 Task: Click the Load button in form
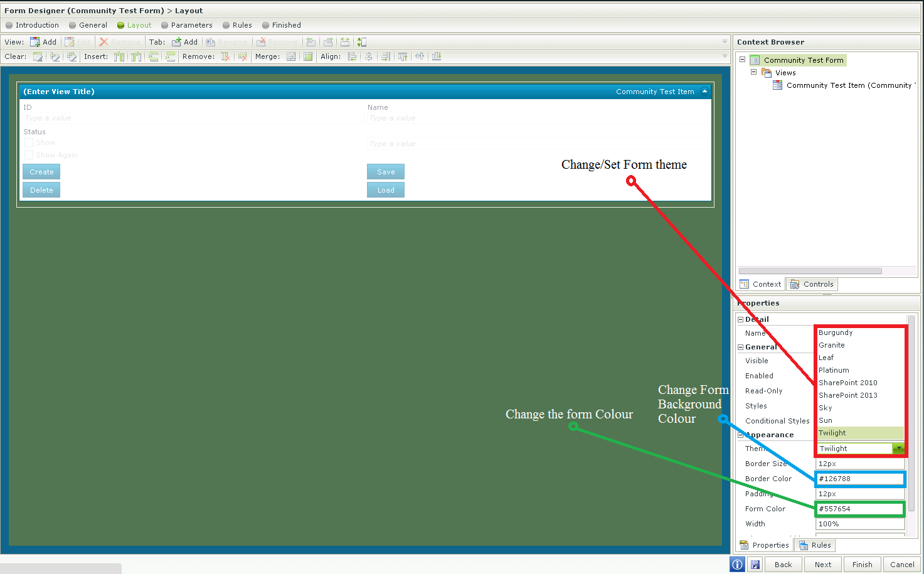(x=386, y=190)
